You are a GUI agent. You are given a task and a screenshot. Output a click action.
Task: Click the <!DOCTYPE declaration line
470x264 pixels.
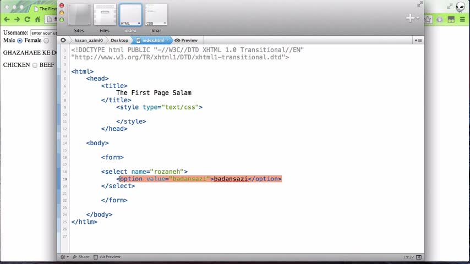tap(187, 50)
